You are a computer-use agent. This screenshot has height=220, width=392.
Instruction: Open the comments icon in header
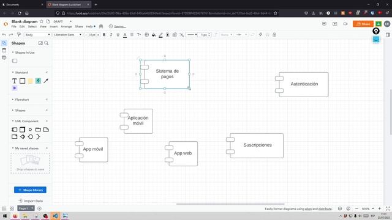pyautogui.click(x=324, y=24)
